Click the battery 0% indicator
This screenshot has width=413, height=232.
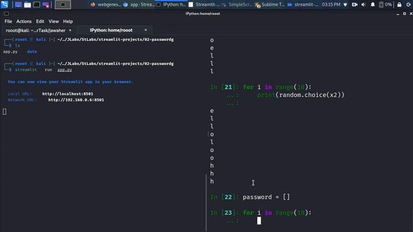(x=385, y=5)
